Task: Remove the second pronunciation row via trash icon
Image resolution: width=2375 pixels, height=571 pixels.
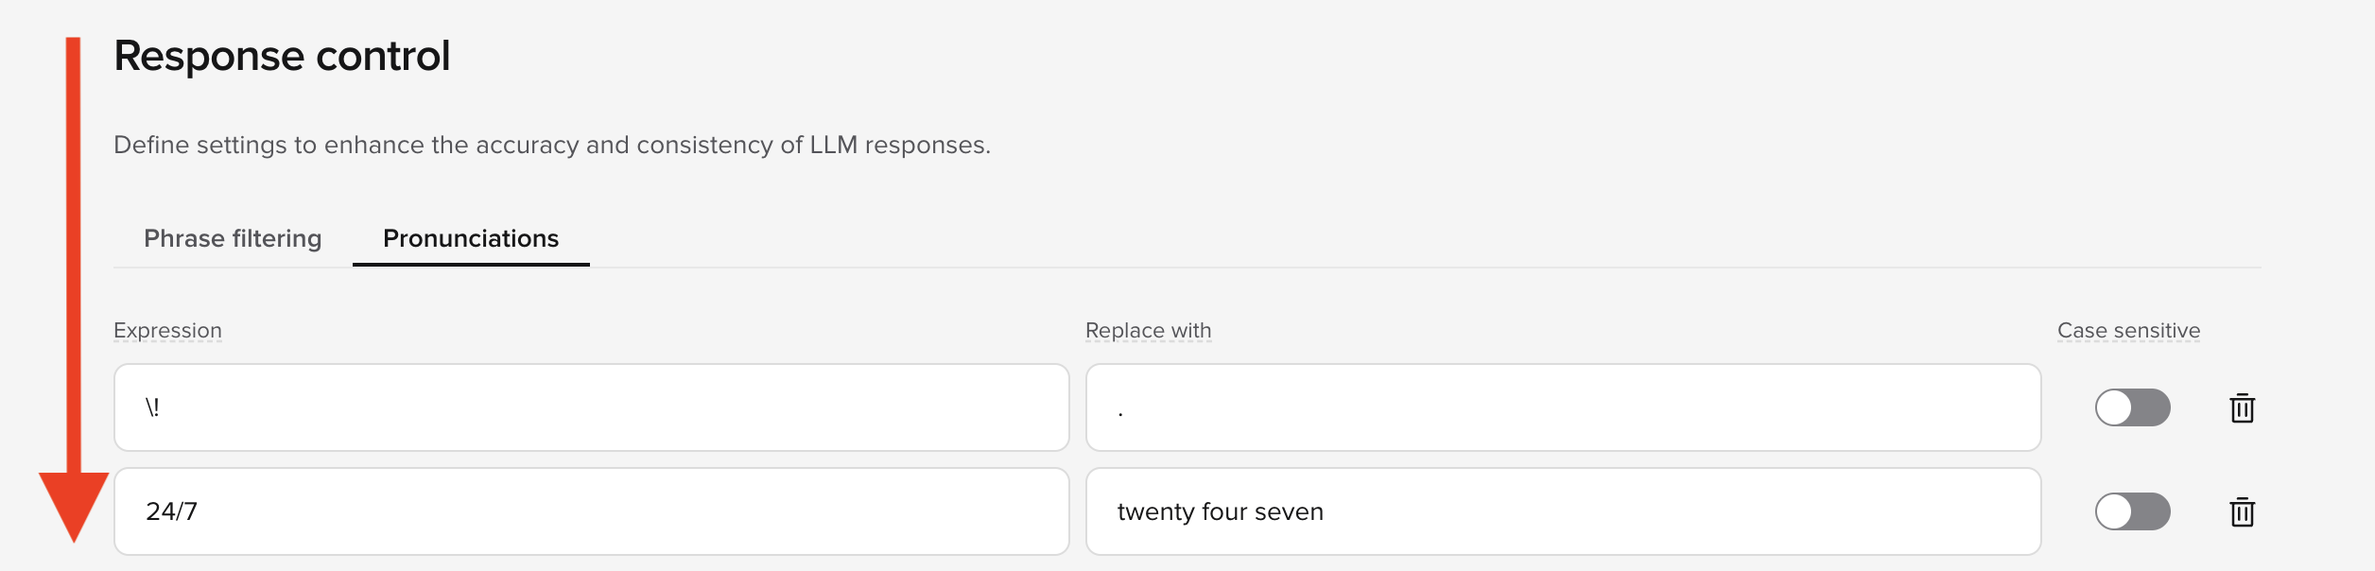Action: tap(2240, 511)
